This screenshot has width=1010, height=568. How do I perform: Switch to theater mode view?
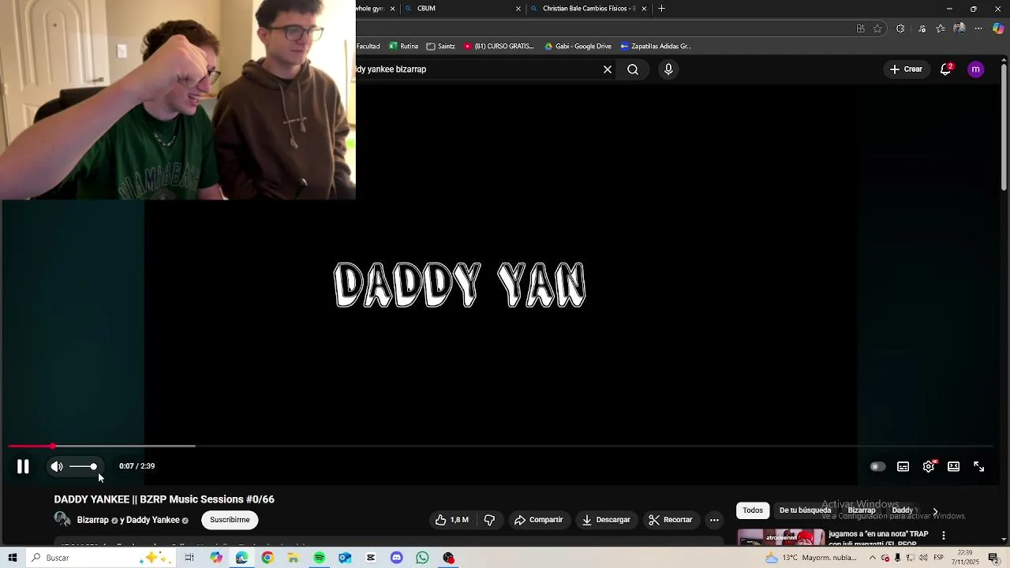point(954,467)
